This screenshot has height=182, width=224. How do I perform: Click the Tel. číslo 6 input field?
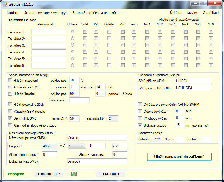pyautogui.click(x=49, y=66)
